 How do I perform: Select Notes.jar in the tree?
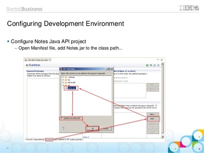[71, 88]
